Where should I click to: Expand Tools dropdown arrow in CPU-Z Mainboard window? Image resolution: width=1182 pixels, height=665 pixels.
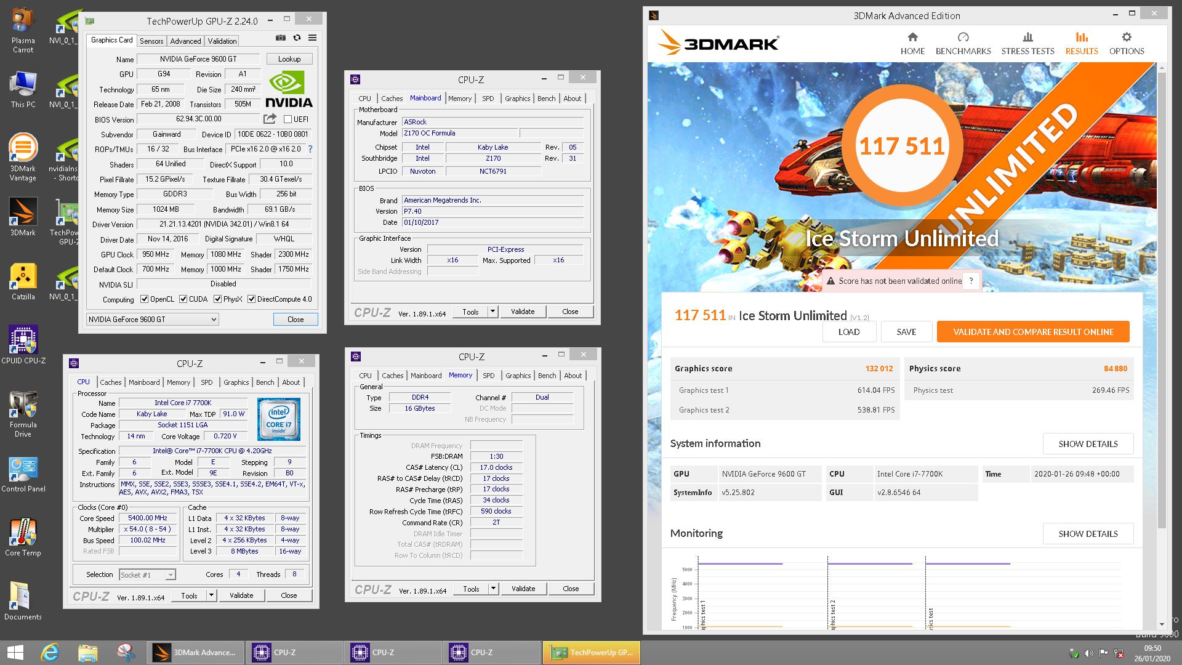click(492, 312)
